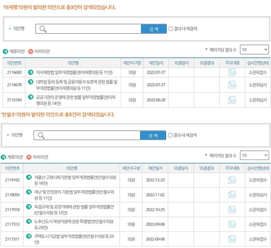Select bill number 2116683 cell
271x248 pixels.
click(14, 73)
